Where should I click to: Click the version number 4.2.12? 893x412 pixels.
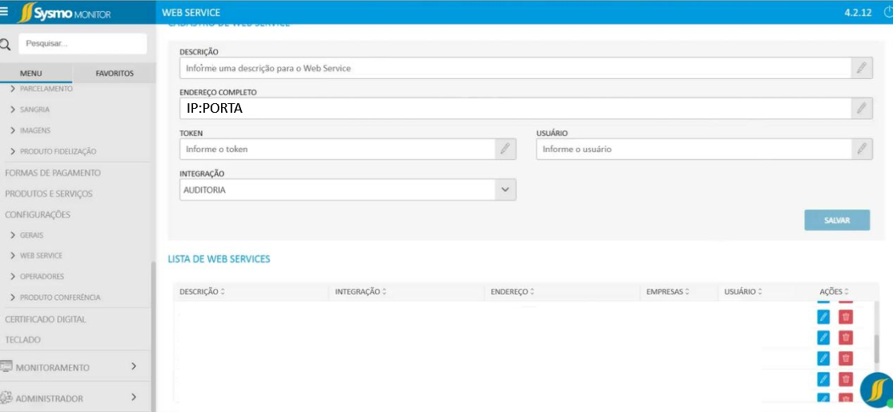click(x=858, y=13)
